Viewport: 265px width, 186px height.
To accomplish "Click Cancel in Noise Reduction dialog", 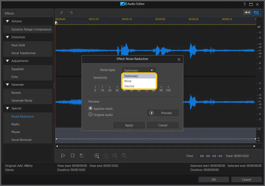I will click(x=163, y=125).
